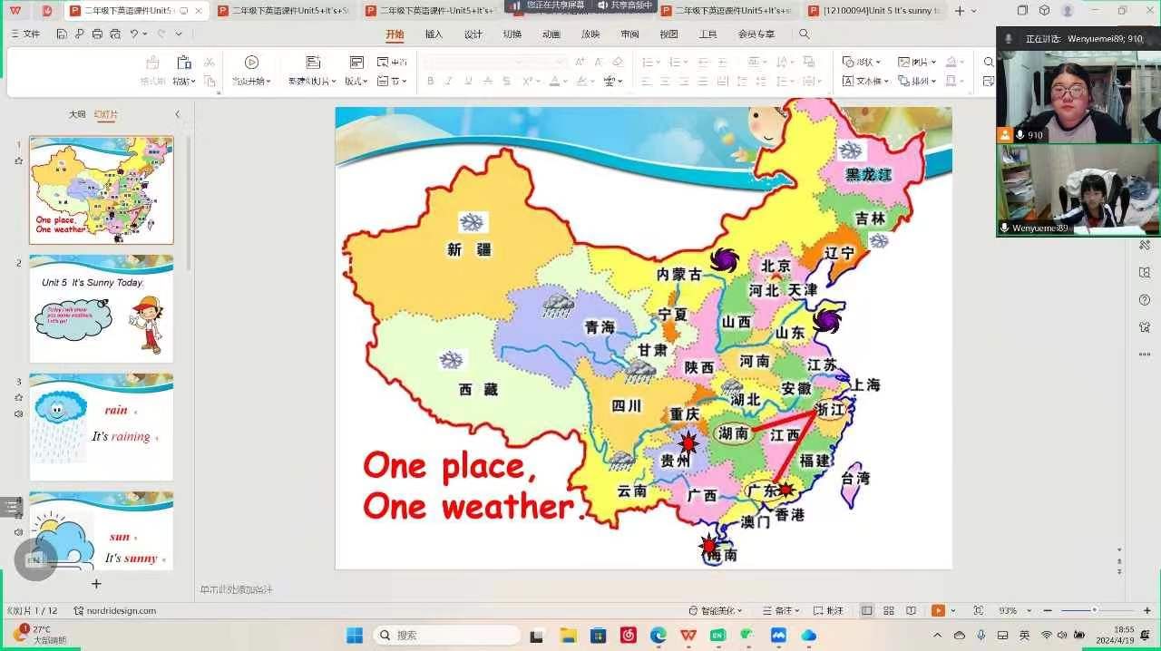Click the zoom slider in status bar
Viewport: 1161px width, 651px height.
pyautogui.click(x=1094, y=610)
